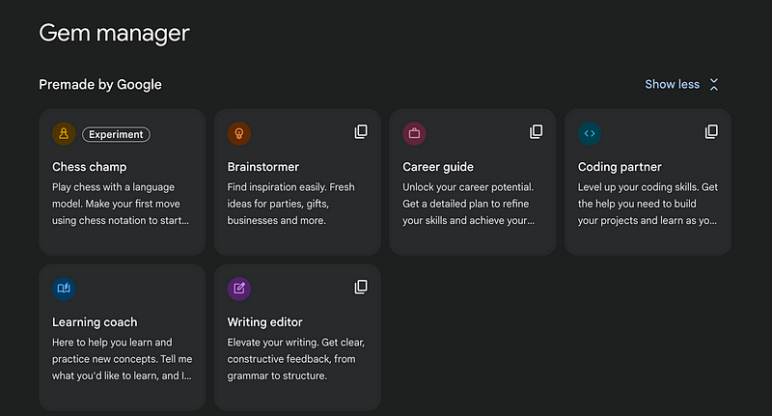This screenshot has width=772, height=416.
Task: Copy the Writing editor gem
Action: [361, 287]
